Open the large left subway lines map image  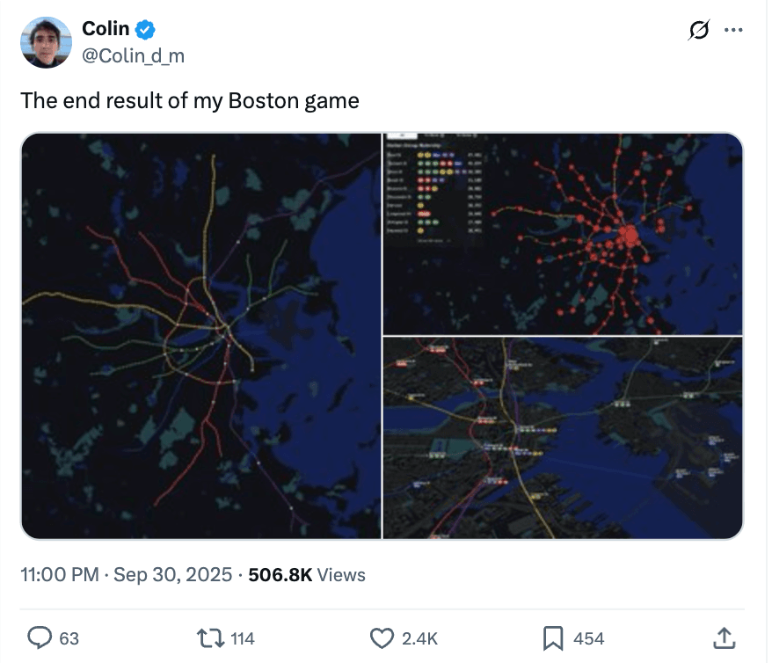pyautogui.click(x=201, y=335)
